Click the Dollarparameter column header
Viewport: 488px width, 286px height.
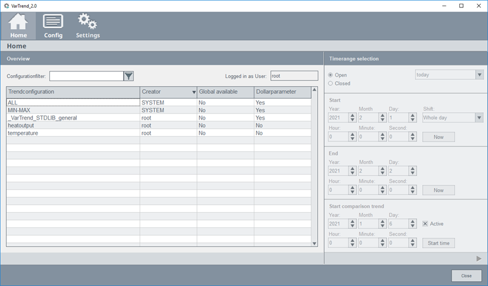click(282, 92)
